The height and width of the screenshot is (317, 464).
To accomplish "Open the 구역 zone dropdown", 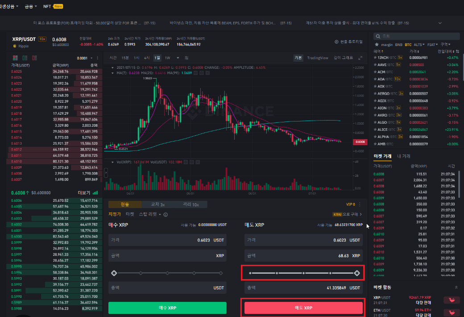I will pyautogui.click(x=445, y=45).
